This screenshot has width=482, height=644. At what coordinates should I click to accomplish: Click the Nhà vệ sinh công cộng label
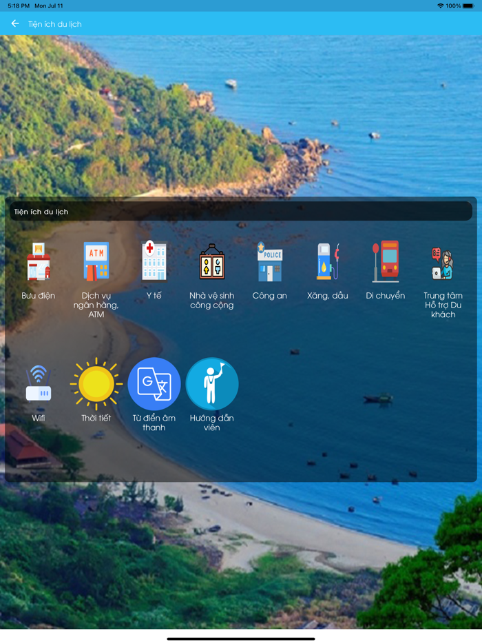(x=212, y=300)
